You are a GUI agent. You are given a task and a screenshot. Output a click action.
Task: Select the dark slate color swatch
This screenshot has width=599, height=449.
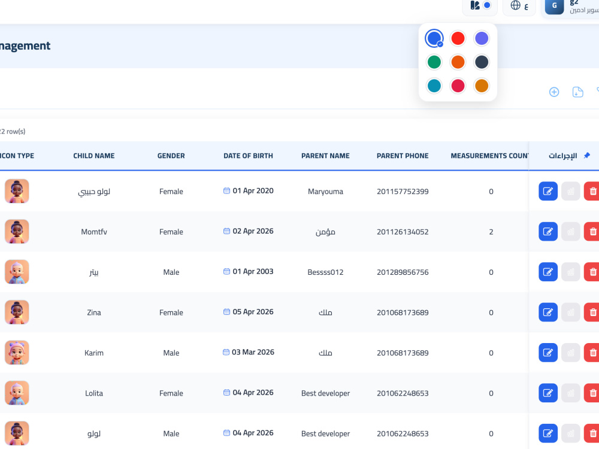[x=482, y=62]
